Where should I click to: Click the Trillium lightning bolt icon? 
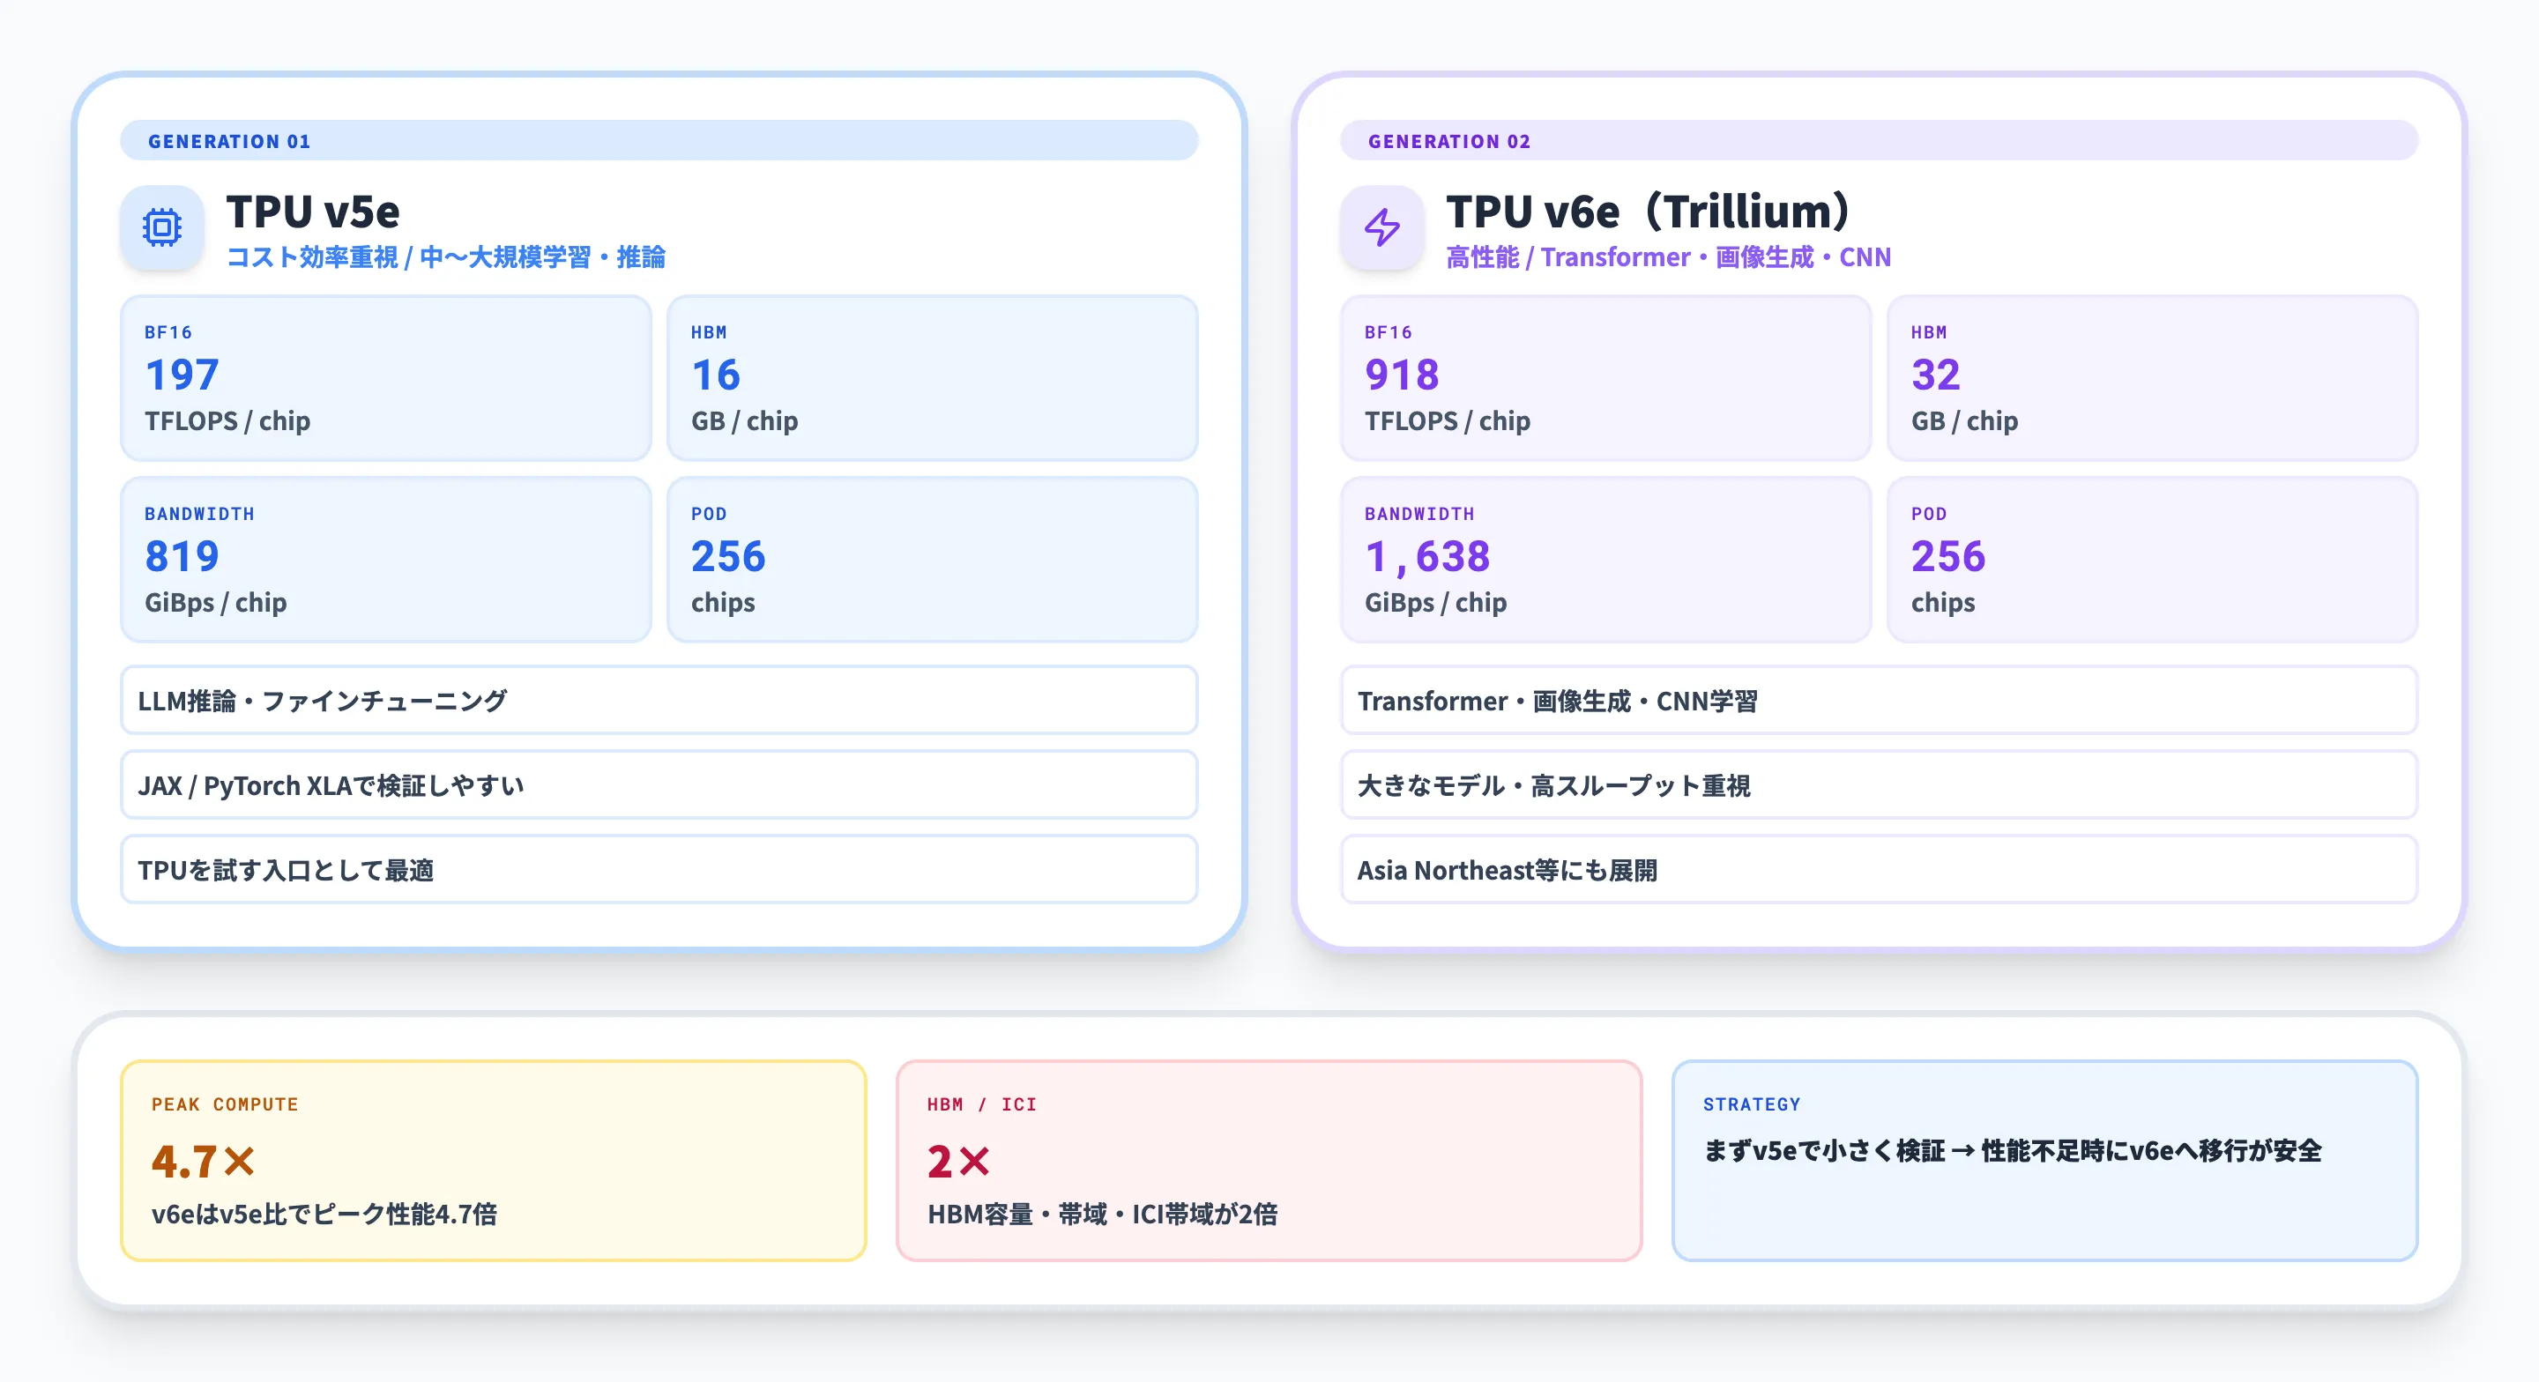click(1381, 227)
